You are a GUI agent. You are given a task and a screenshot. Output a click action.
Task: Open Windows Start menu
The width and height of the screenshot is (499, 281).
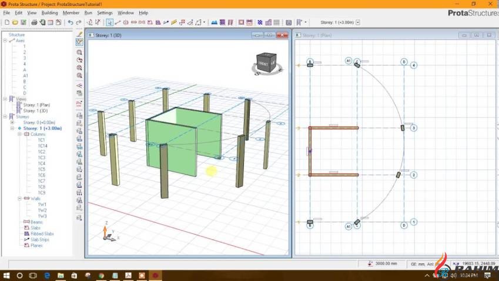pyautogui.click(x=6, y=275)
